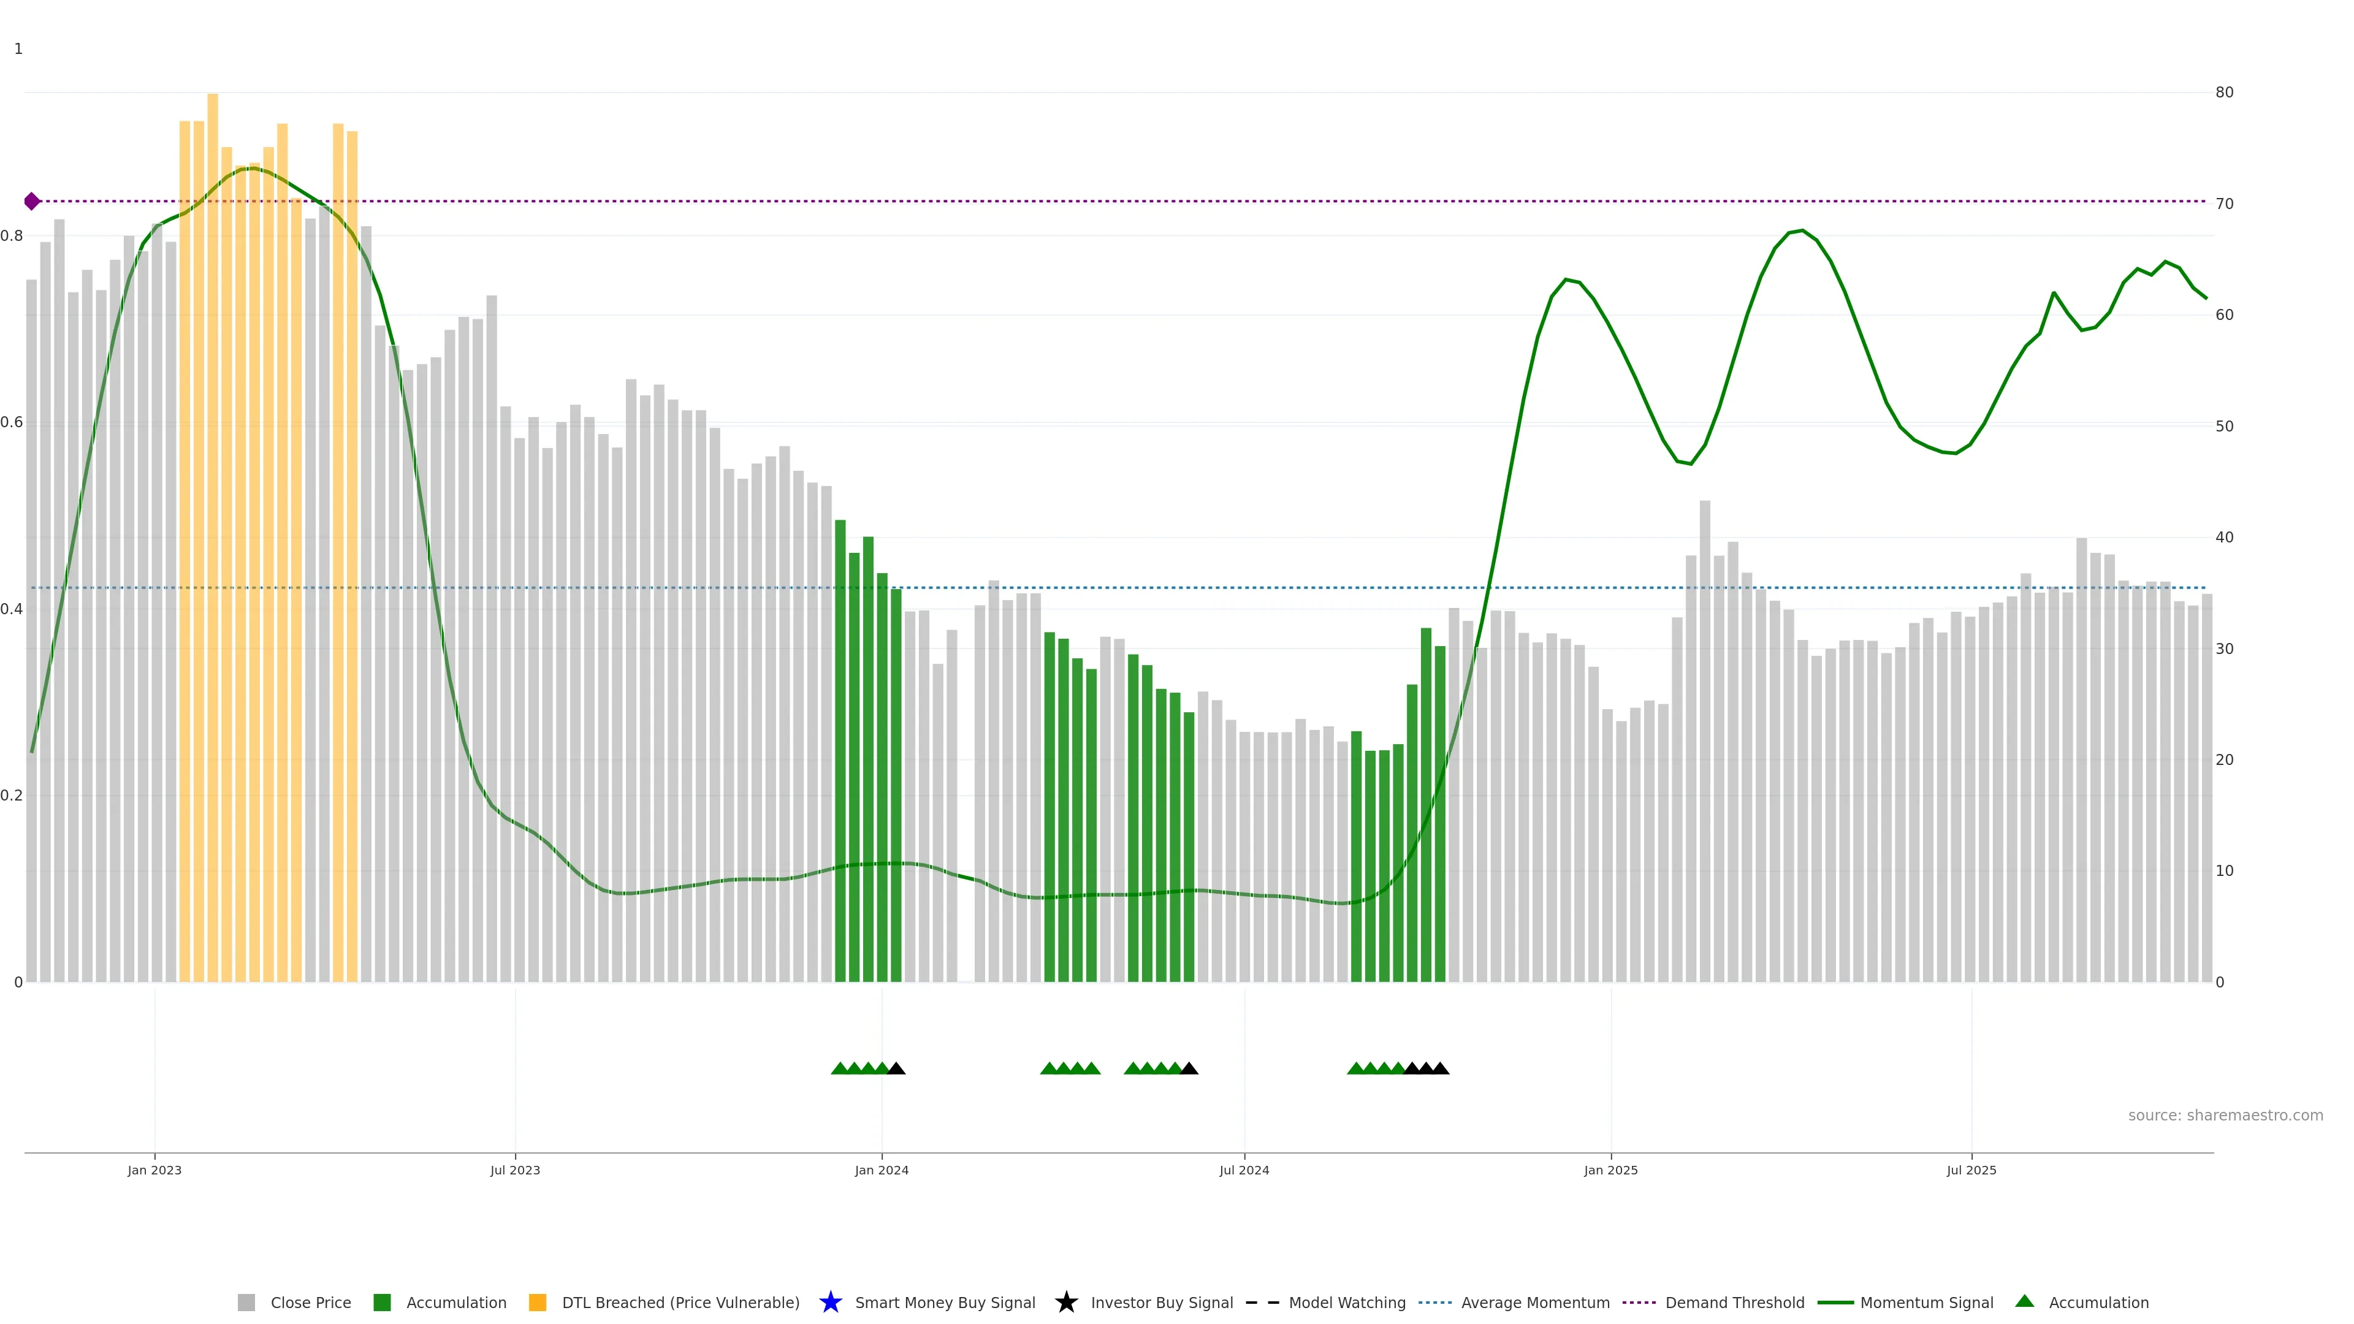Click the Jul 2025 axis label
Image resolution: width=2354 pixels, height=1324 pixels.
(1971, 1171)
